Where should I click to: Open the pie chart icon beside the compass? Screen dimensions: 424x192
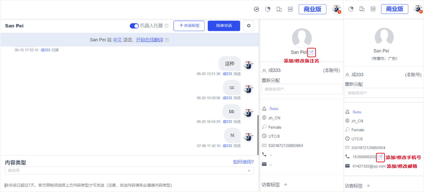268,9
